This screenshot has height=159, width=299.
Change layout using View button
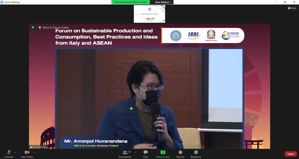(292, 8)
